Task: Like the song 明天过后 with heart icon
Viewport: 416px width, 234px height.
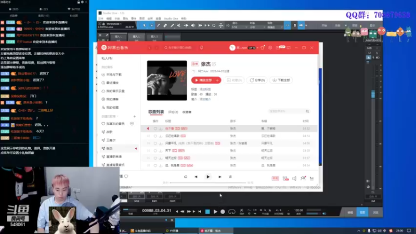Action: [x=155, y=158]
